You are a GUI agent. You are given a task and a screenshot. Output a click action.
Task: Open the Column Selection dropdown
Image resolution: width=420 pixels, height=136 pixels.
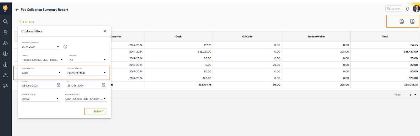[86, 73]
